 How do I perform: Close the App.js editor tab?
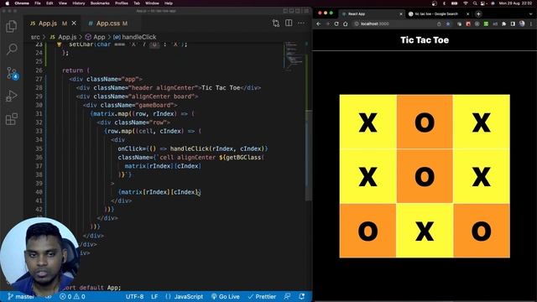[74, 23]
